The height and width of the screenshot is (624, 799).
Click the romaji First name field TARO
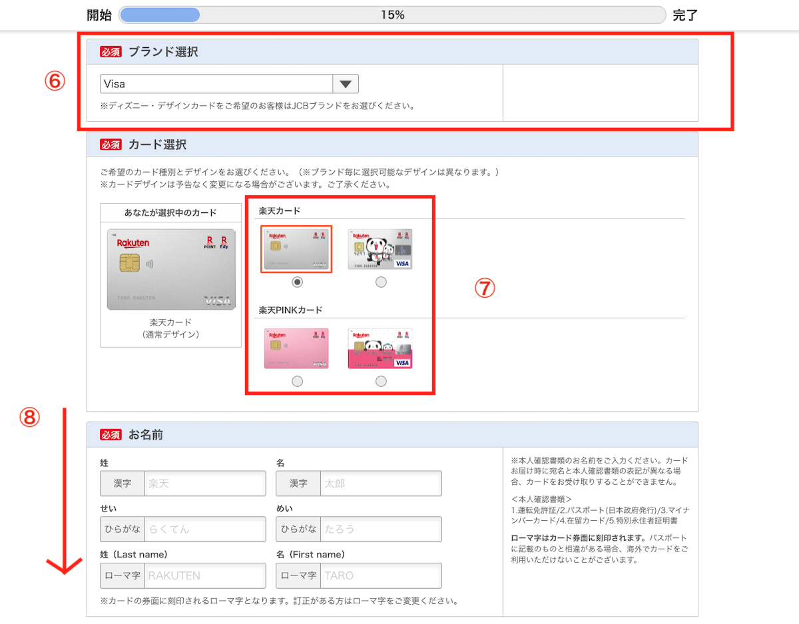coord(381,575)
